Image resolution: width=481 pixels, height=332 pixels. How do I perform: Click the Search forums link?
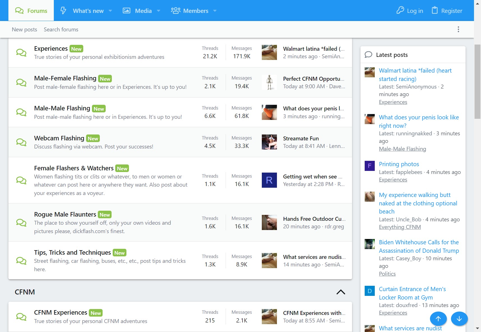click(61, 29)
